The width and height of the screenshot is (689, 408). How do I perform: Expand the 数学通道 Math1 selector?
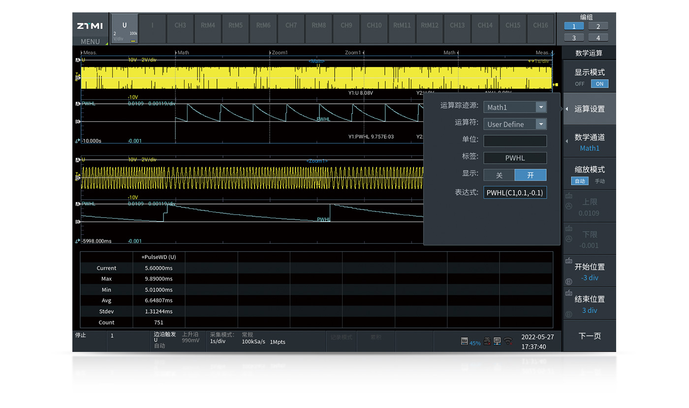coord(589,143)
